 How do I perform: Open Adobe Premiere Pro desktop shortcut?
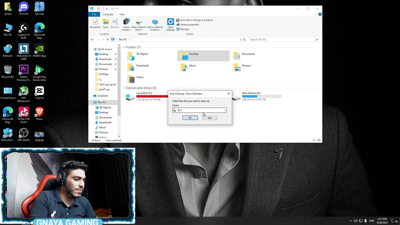23,73
